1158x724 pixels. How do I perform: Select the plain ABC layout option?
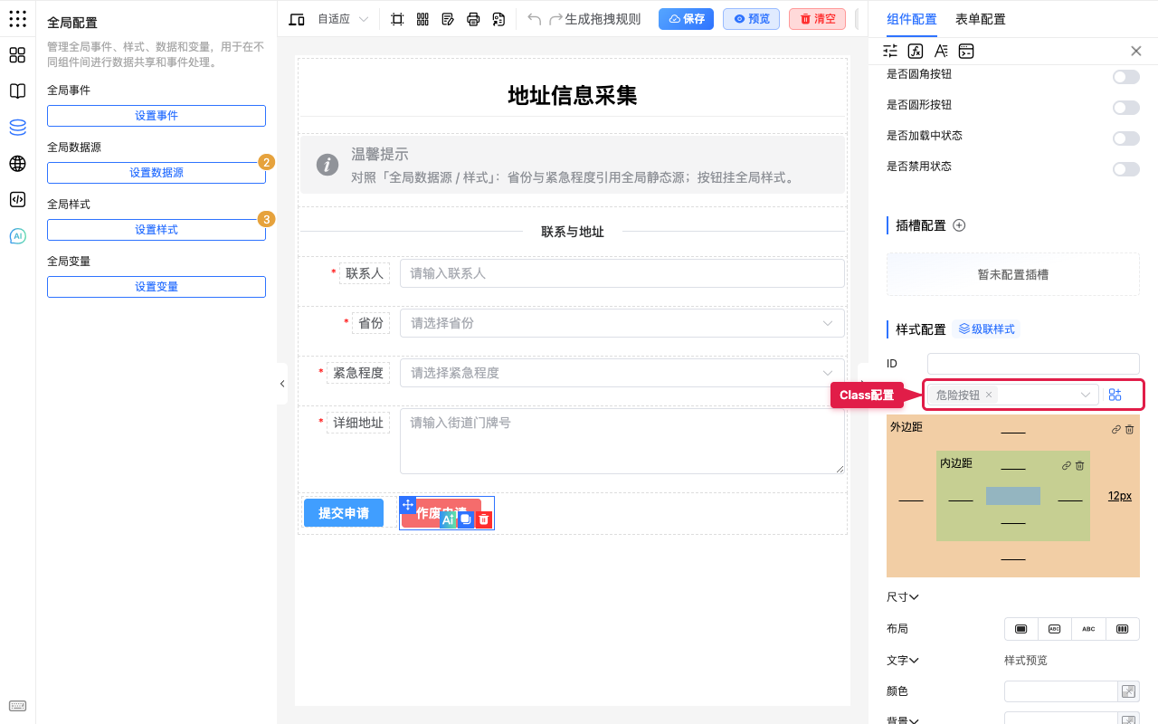(1088, 629)
